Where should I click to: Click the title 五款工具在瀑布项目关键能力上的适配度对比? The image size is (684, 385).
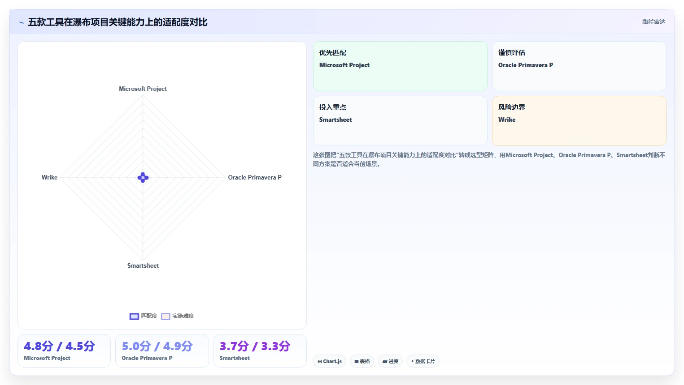pos(118,22)
